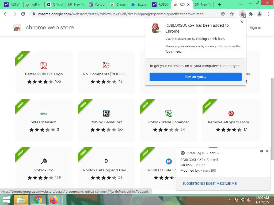Image resolution: width=274 pixels, height=205 pixels.
Task: Close the extension added popup
Action: (x=242, y=22)
